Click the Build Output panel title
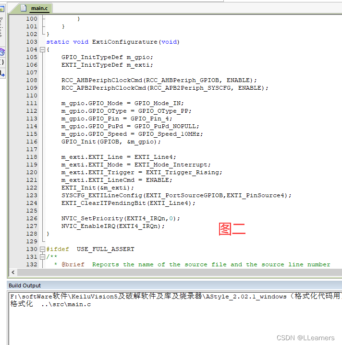This screenshot has width=342, height=345. (x=25, y=286)
